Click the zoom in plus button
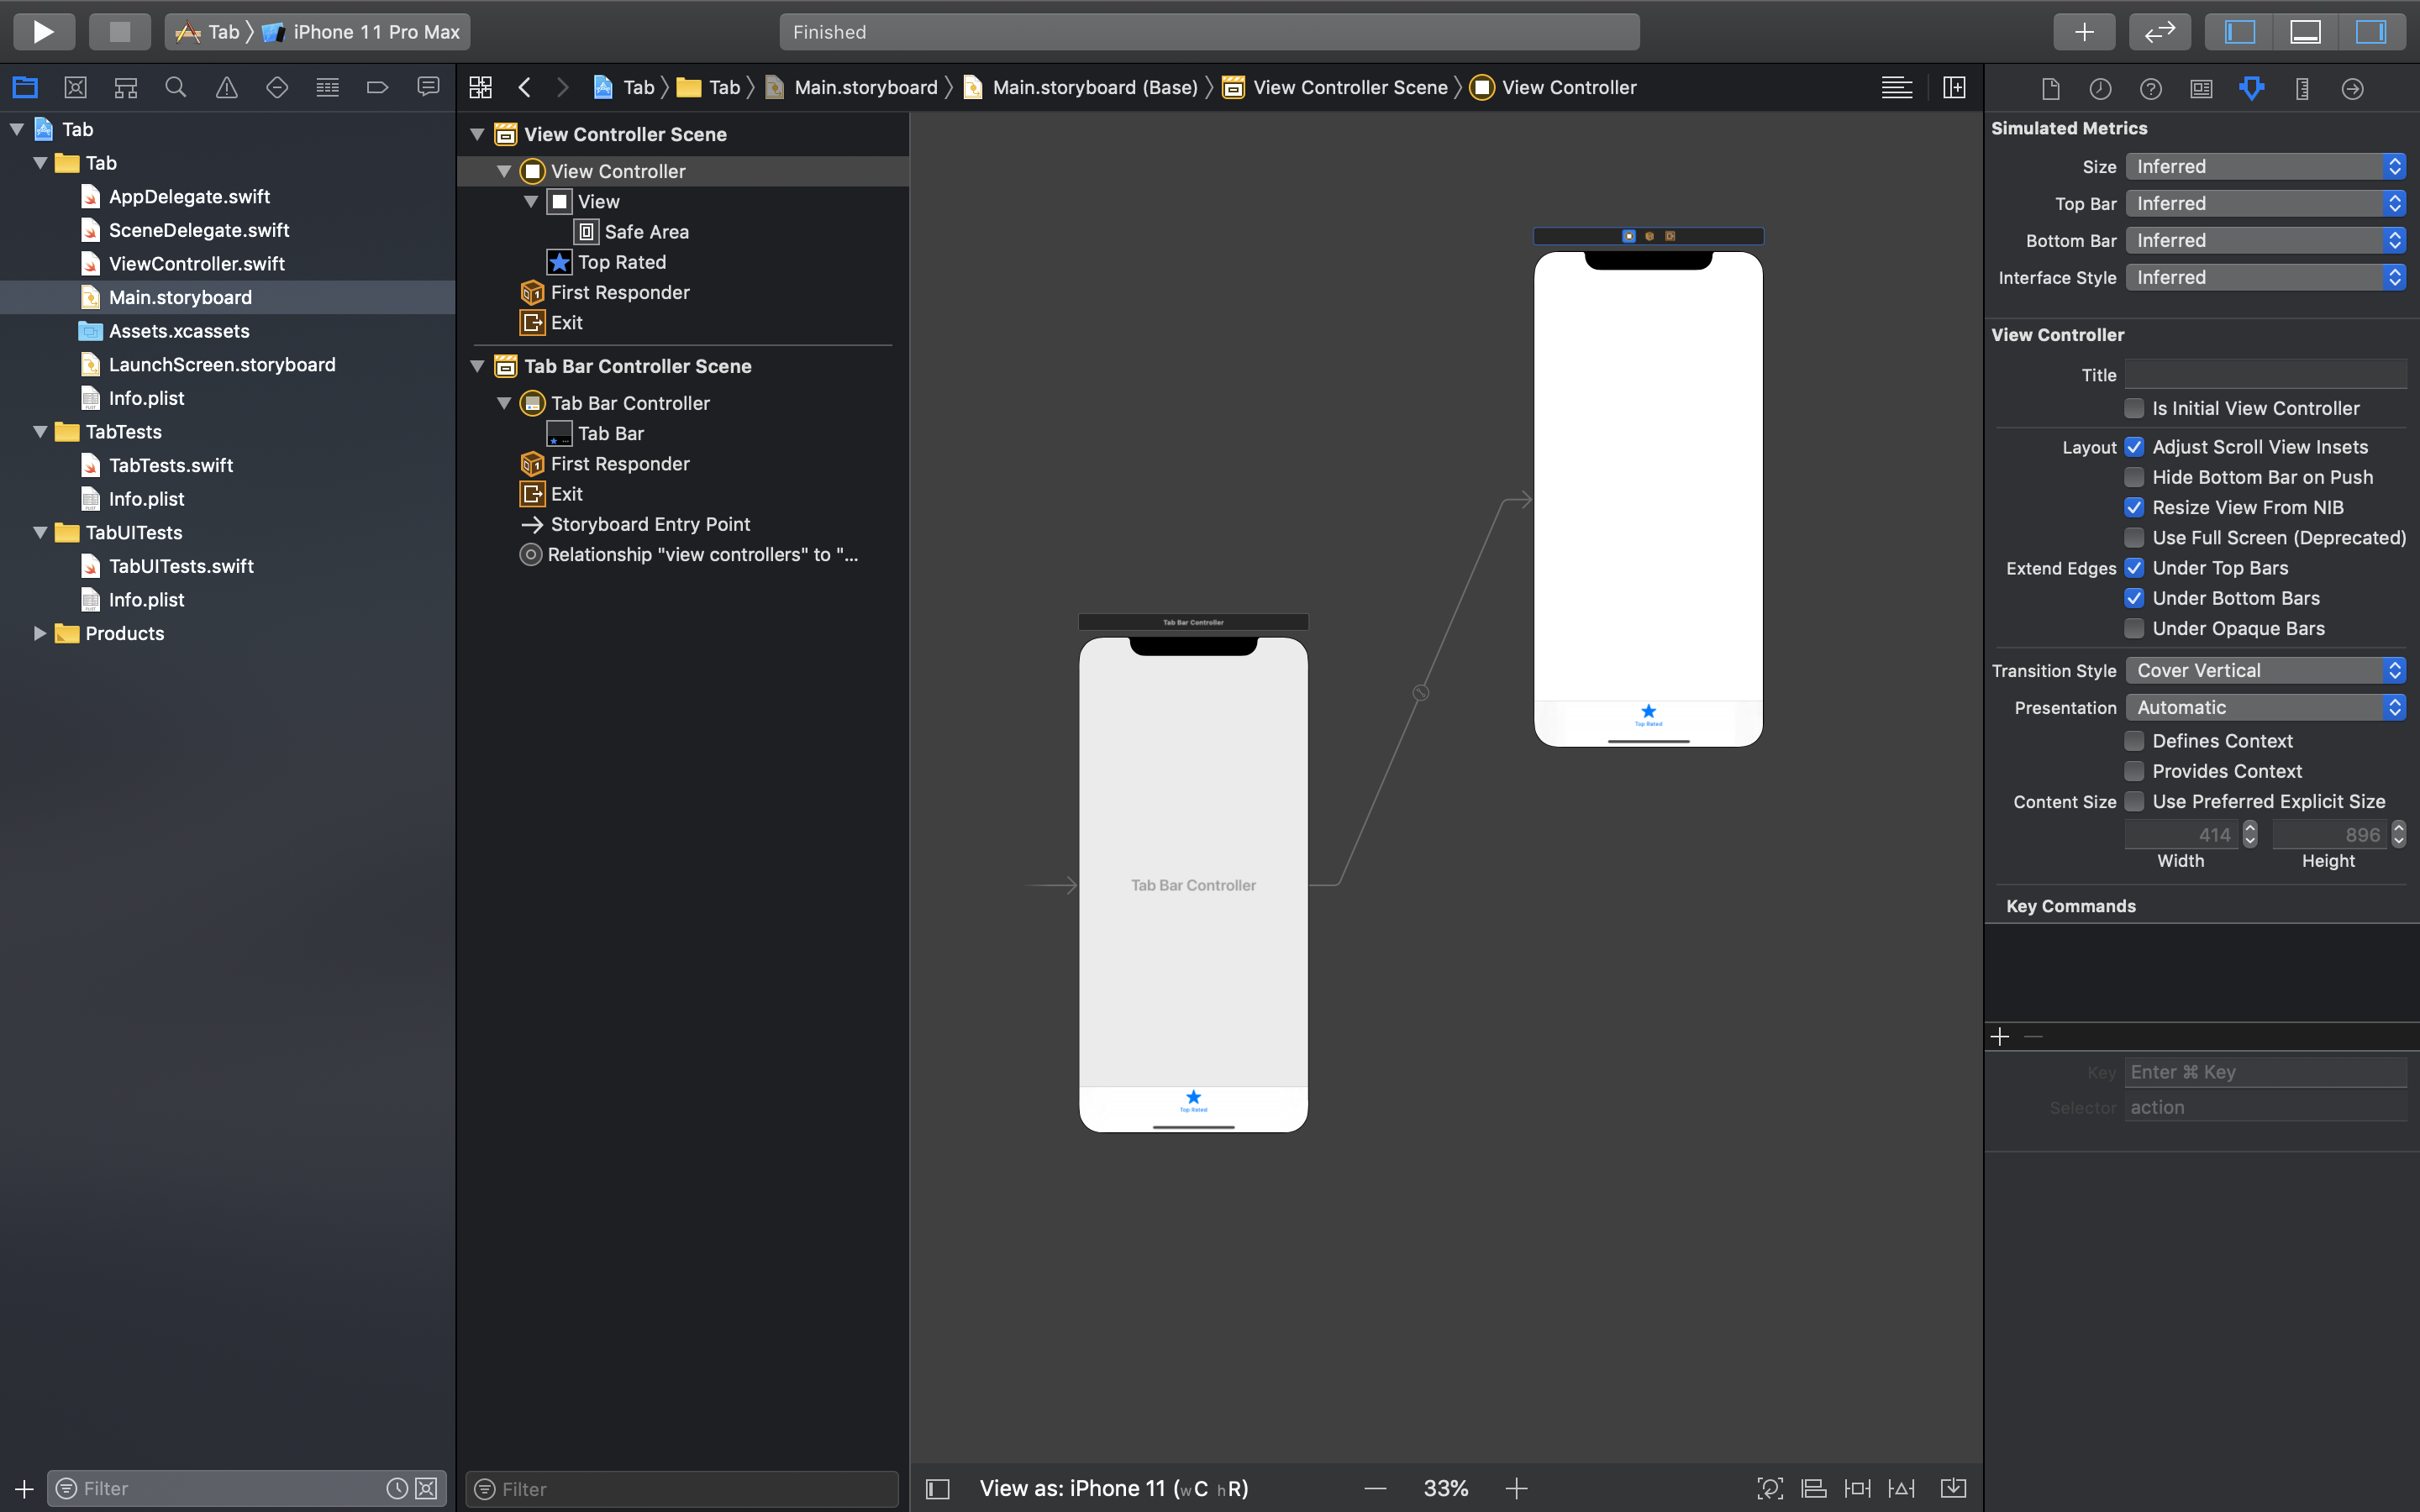Image resolution: width=2420 pixels, height=1512 pixels. click(x=1516, y=1488)
